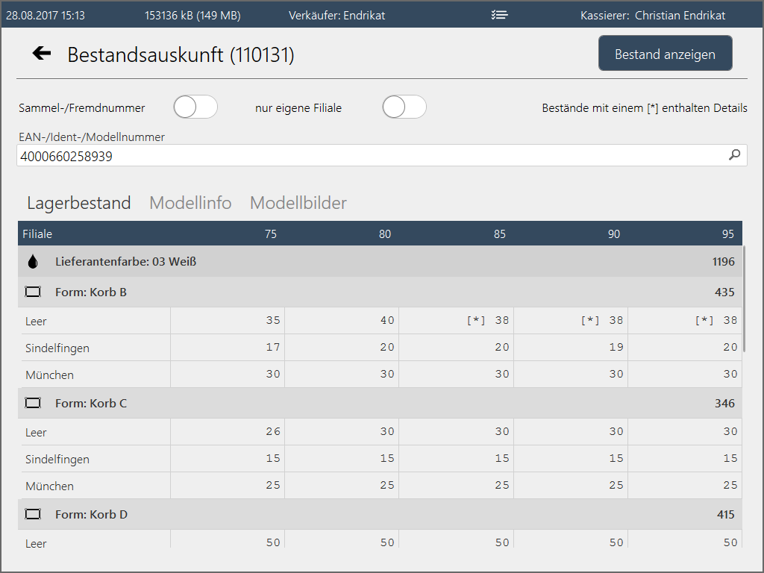Click the Korb C form icon
764x573 pixels.
pyautogui.click(x=33, y=404)
